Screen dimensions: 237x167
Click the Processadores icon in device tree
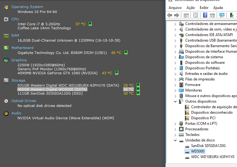click(x=181, y=129)
